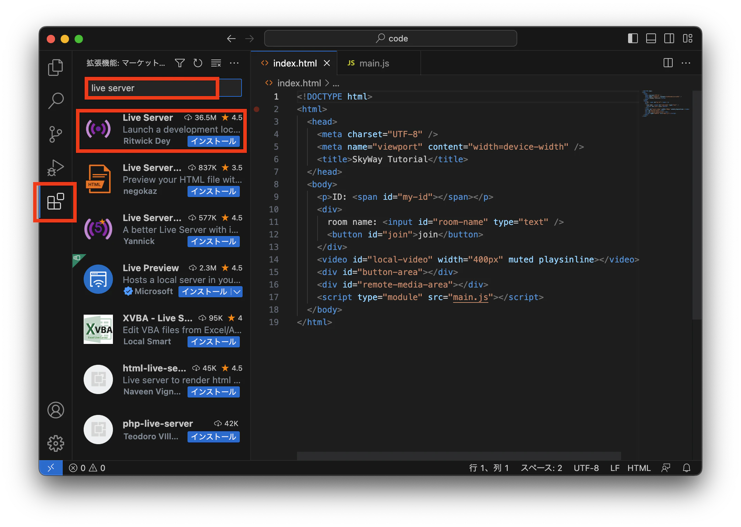741x527 pixels.
Task: Open the Extensions view icon
Action: (x=55, y=202)
